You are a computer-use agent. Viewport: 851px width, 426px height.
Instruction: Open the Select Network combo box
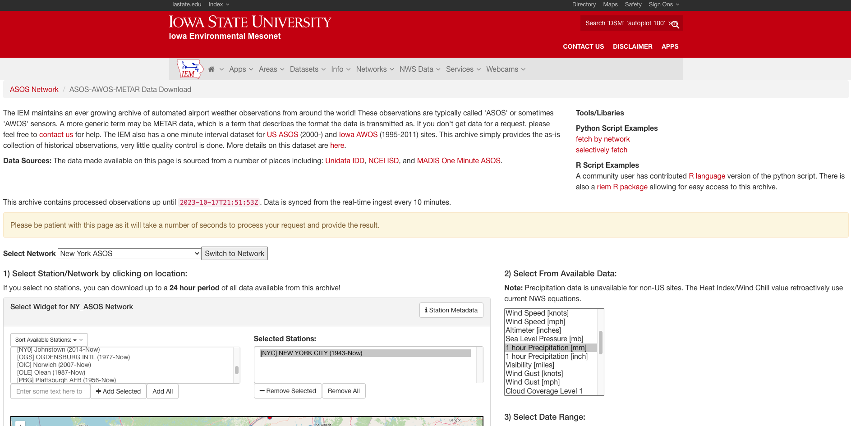click(129, 253)
